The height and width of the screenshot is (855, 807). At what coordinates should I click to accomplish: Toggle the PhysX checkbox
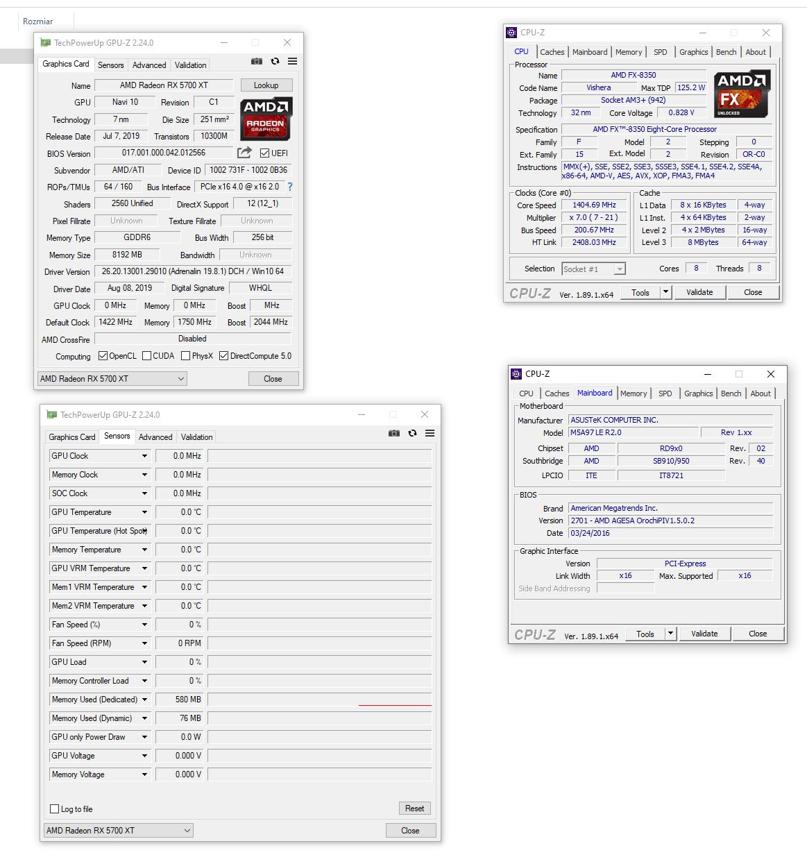(185, 356)
